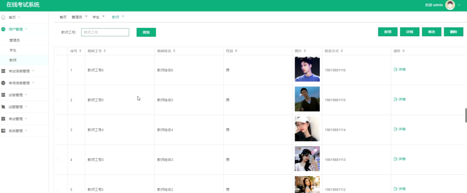The image size is (467, 193).
Task: Switch to the 首页 tab
Action: (63, 17)
